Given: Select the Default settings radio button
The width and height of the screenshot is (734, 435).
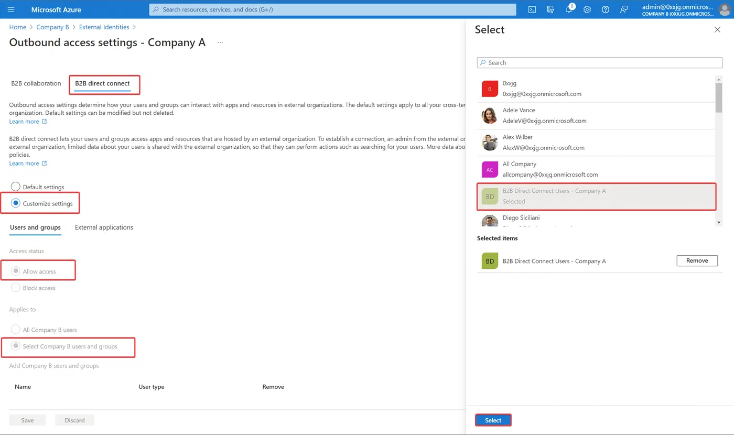Looking at the screenshot, I should tap(16, 187).
